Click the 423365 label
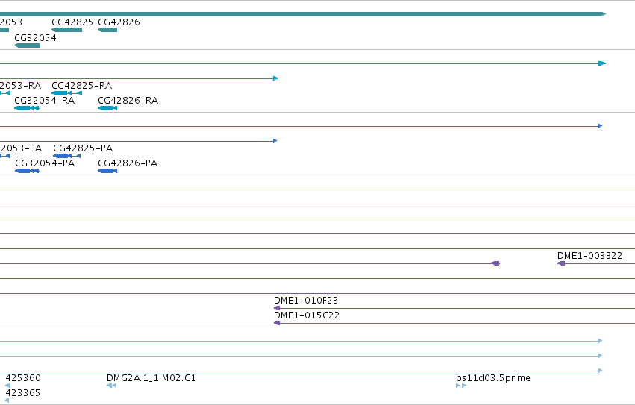This screenshot has width=635, height=405. (22, 393)
